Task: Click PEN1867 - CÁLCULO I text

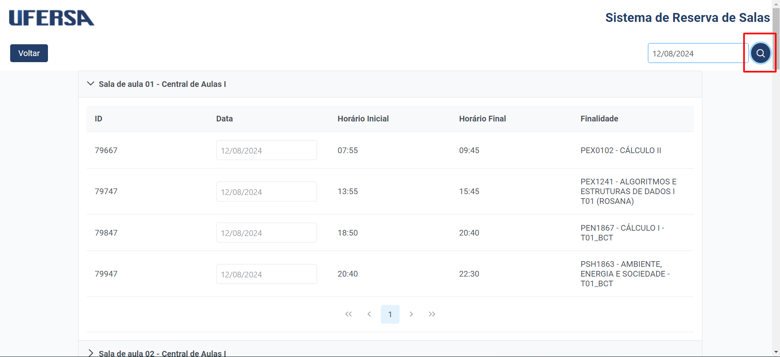Action: [x=622, y=233]
